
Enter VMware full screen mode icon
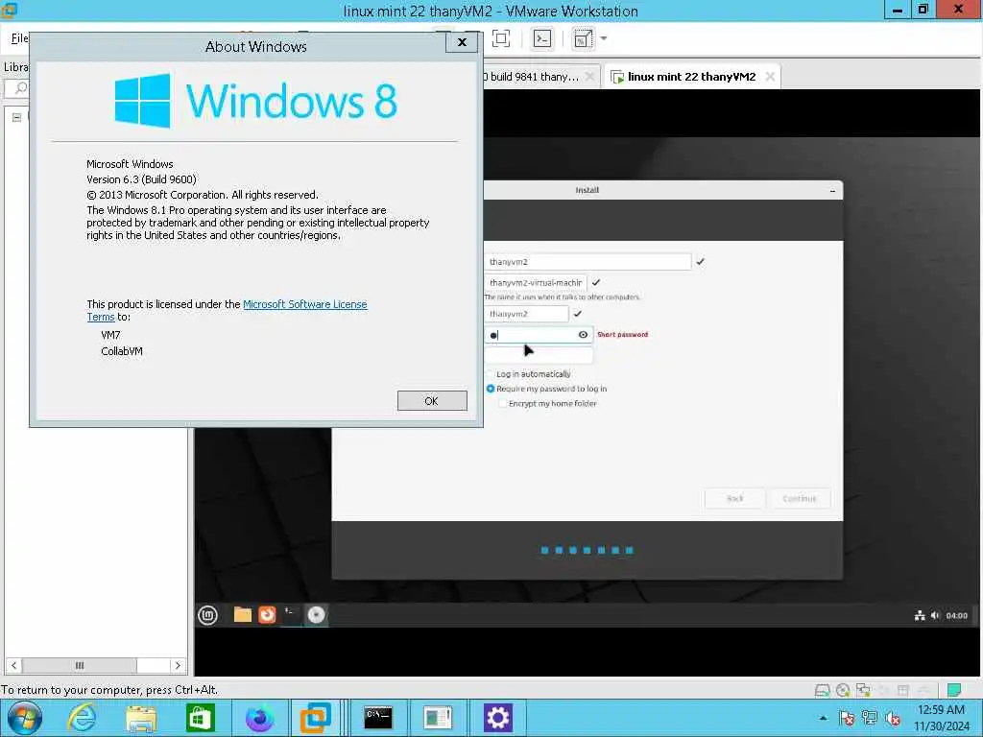(x=501, y=38)
